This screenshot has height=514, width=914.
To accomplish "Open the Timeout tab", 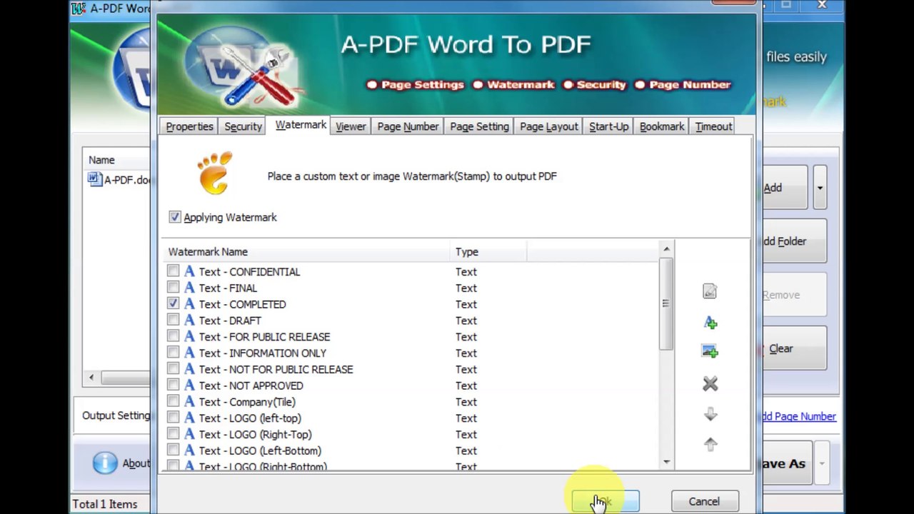I will coord(713,126).
